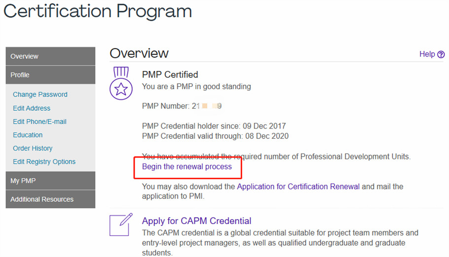
Task: Click the PMP Certified medal icon
Action: point(121,84)
